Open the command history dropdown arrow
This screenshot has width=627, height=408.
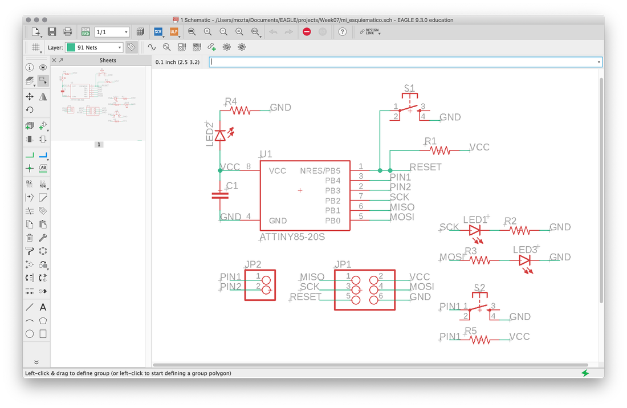tap(598, 62)
